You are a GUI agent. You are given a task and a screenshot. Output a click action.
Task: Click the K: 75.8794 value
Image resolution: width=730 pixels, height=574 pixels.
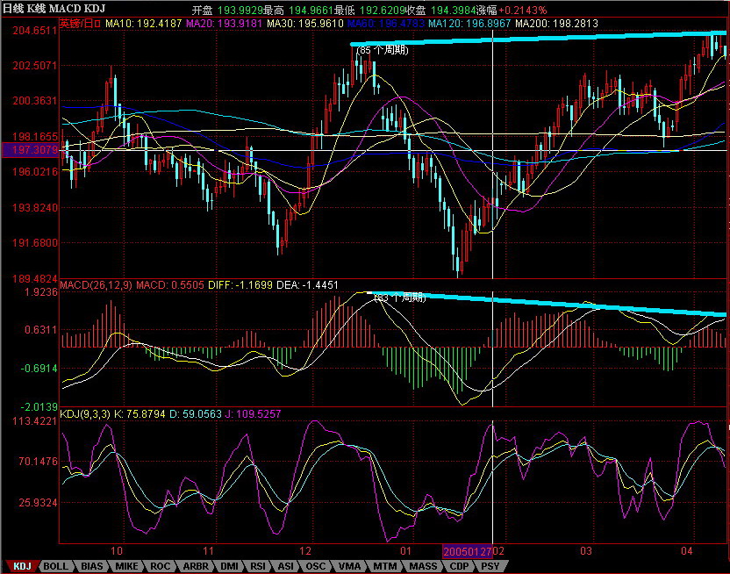tap(140, 414)
